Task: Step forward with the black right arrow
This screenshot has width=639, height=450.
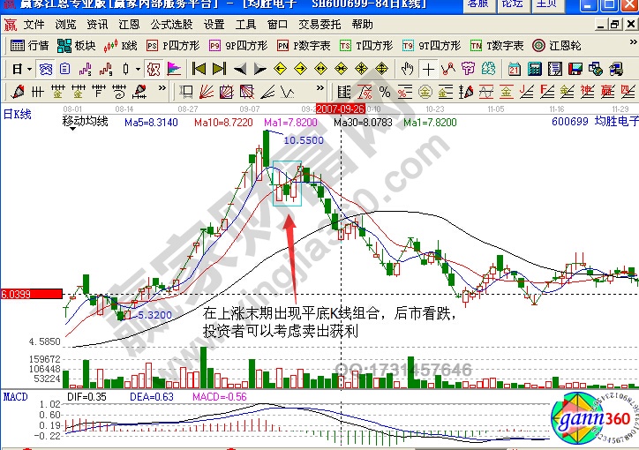Action: coord(259,69)
